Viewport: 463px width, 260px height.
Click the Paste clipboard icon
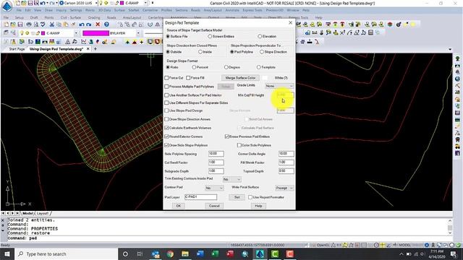click(66, 25)
